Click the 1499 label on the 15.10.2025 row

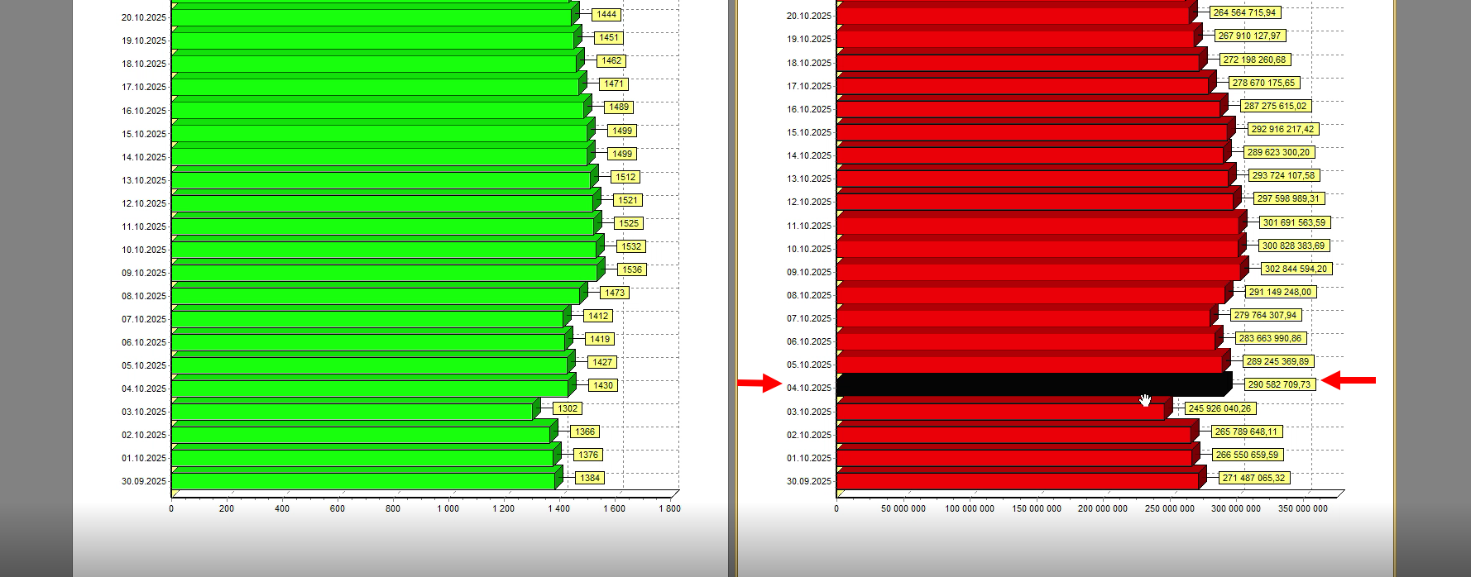622,131
